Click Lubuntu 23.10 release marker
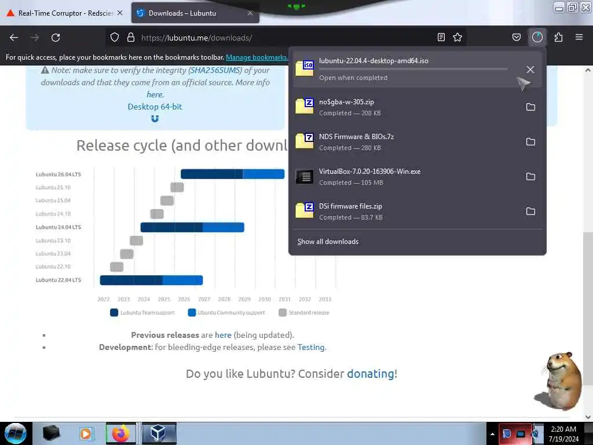The width and height of the screenshot is (593, 445). 137,240
